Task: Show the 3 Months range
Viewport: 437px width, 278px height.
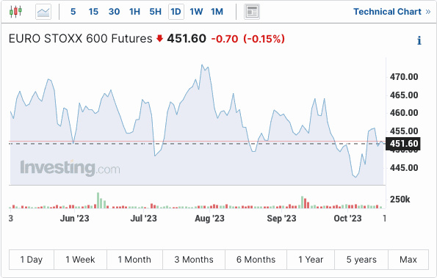Action: (194, 260)
